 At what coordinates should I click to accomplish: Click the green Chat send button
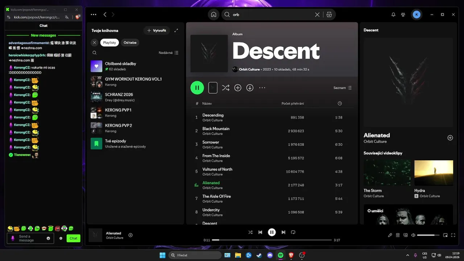click(74, 238)
